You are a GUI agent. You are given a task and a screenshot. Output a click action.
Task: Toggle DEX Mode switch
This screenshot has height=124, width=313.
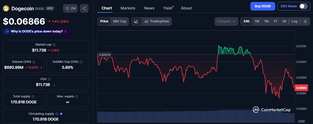pos(304,6)
